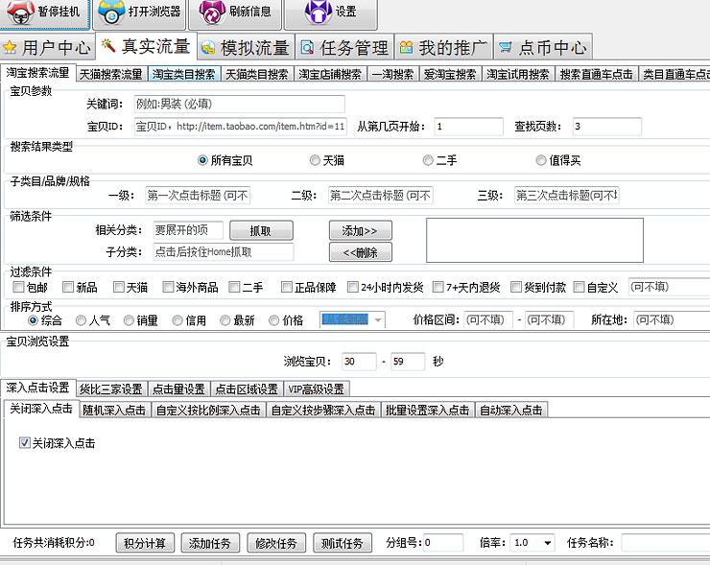Click the 二级 title input field
Image resolution: width=710 pixels, height=565 pixels.
click(x=380, y=196)
